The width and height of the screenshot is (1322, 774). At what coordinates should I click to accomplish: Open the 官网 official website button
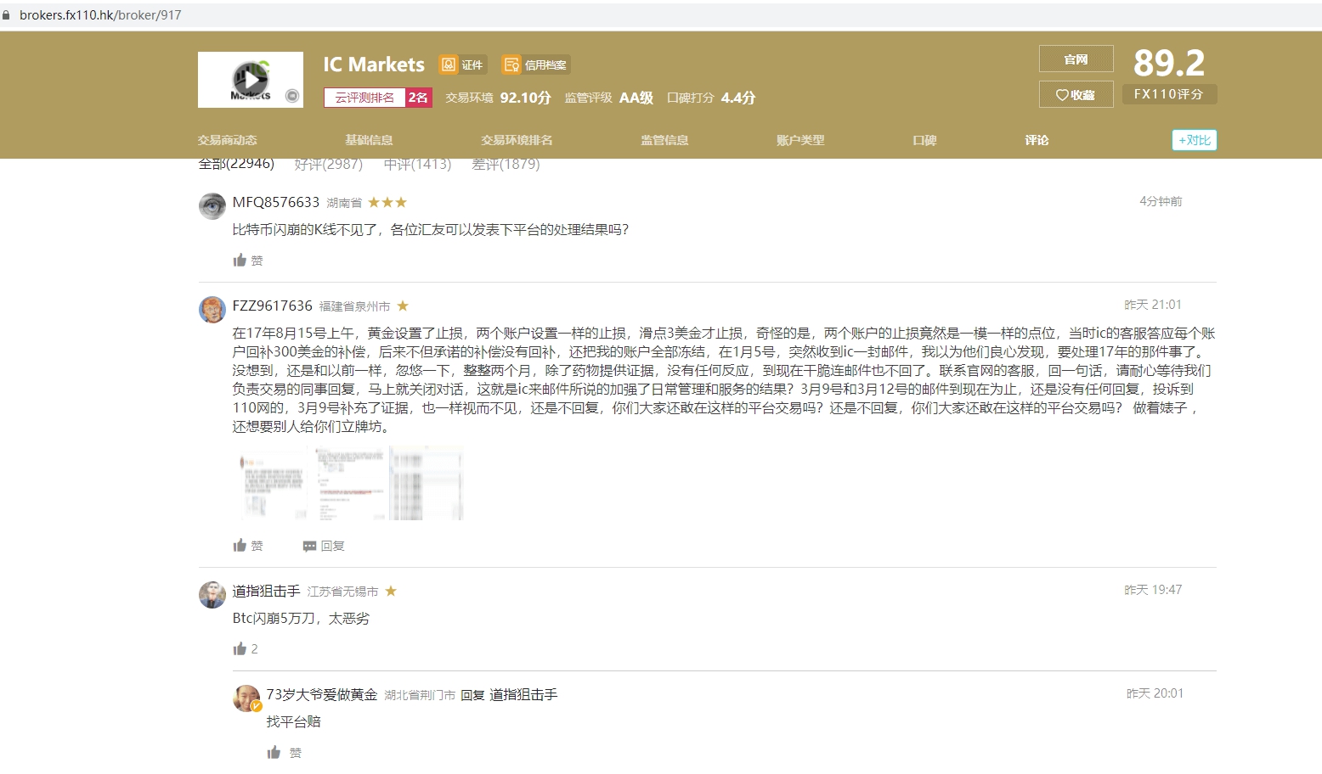(x=1076, y=59)
